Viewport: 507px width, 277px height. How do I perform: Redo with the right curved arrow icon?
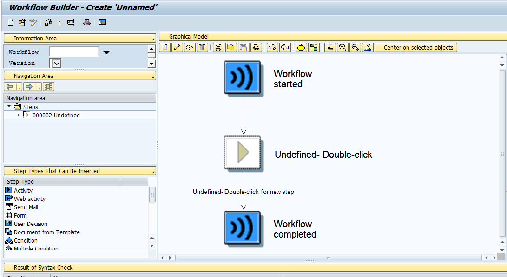tap(285, 47)
